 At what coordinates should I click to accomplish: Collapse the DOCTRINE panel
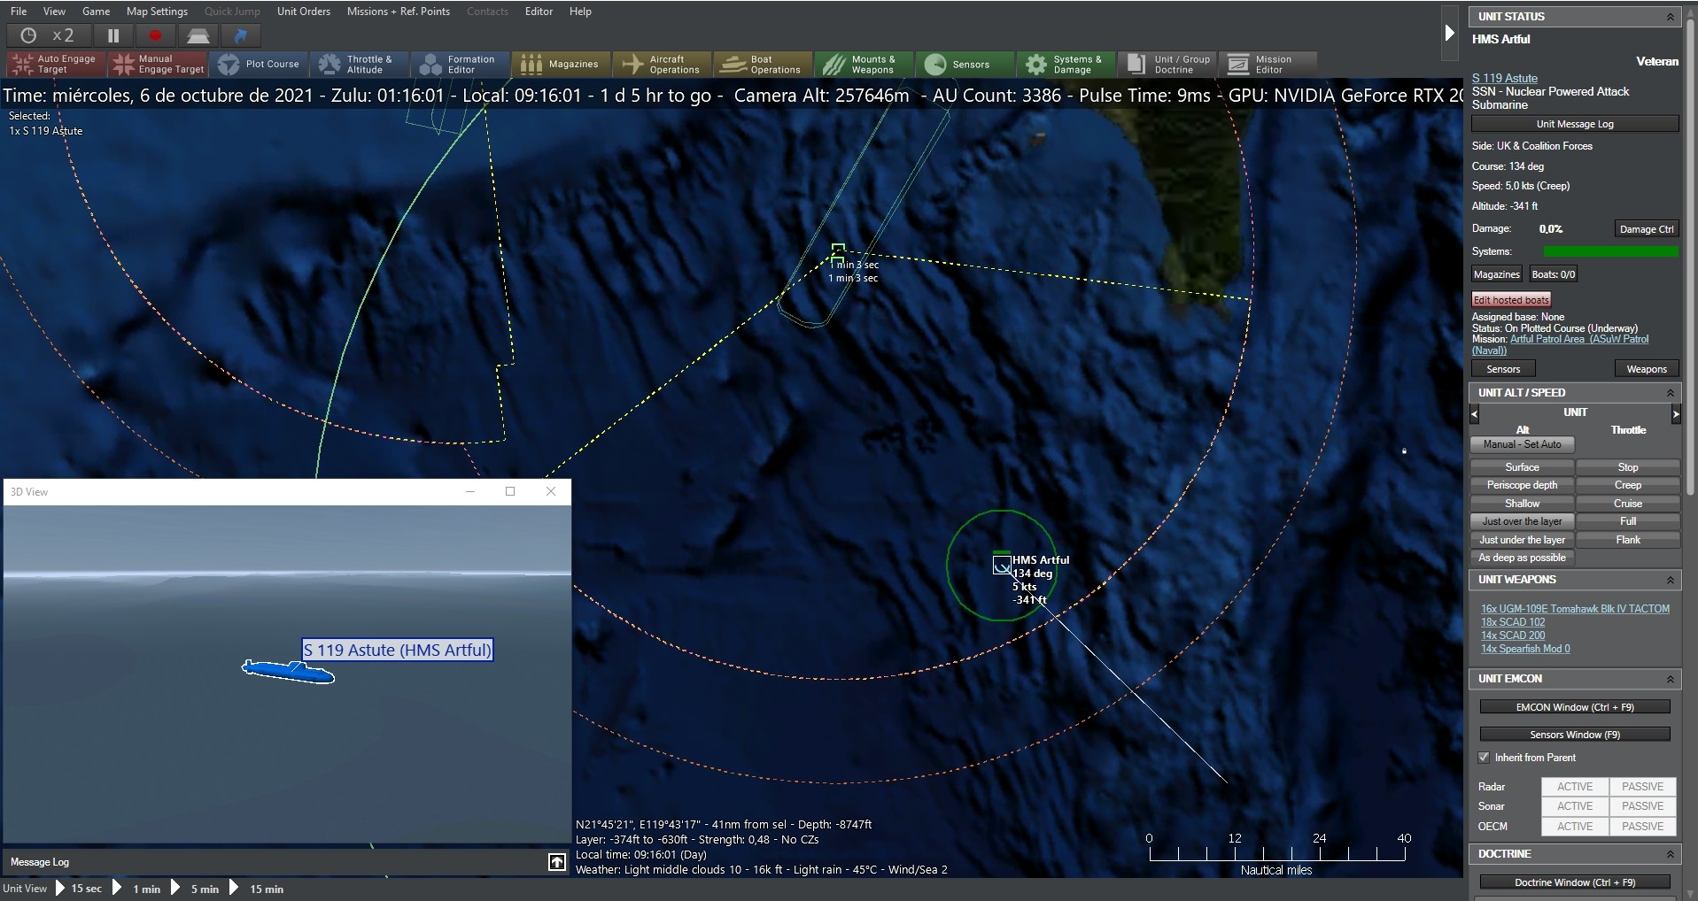(x=1671, y=854)
